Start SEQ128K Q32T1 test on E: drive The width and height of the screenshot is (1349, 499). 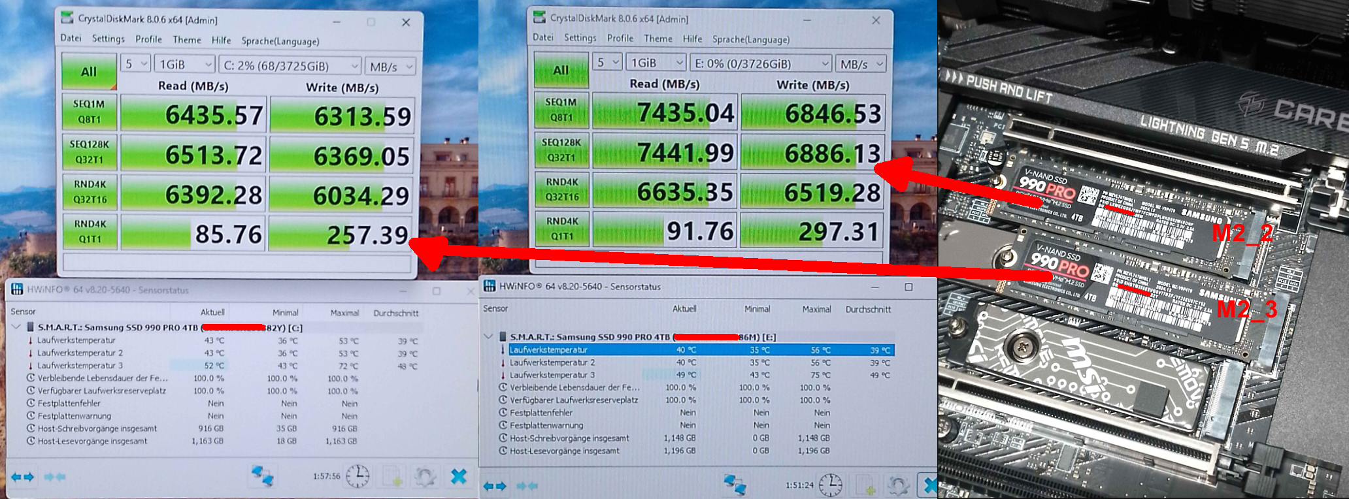(561, 150)
